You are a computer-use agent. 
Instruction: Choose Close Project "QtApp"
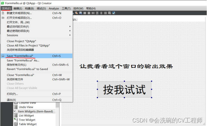point(37,41)
